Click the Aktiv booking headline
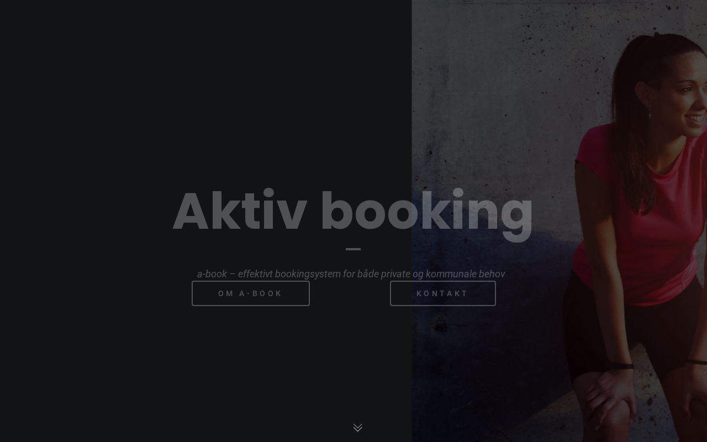Viewport: 707px width, 442px height. [353, 212]
